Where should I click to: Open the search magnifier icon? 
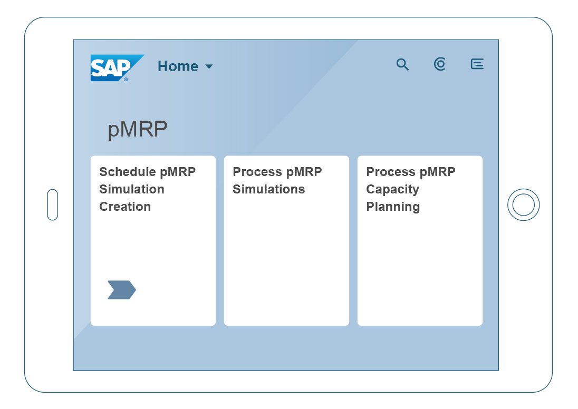[402, 64]
